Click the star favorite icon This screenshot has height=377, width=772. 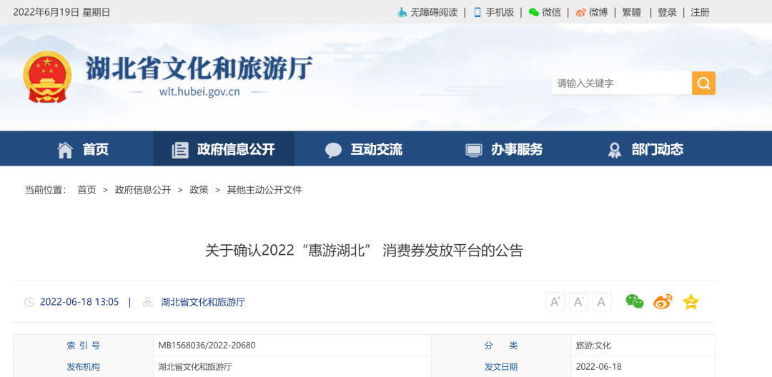(691, 302)
